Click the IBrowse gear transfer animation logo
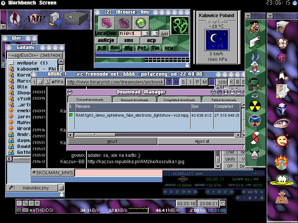The image size is (298, 223). tap(180, 26)
